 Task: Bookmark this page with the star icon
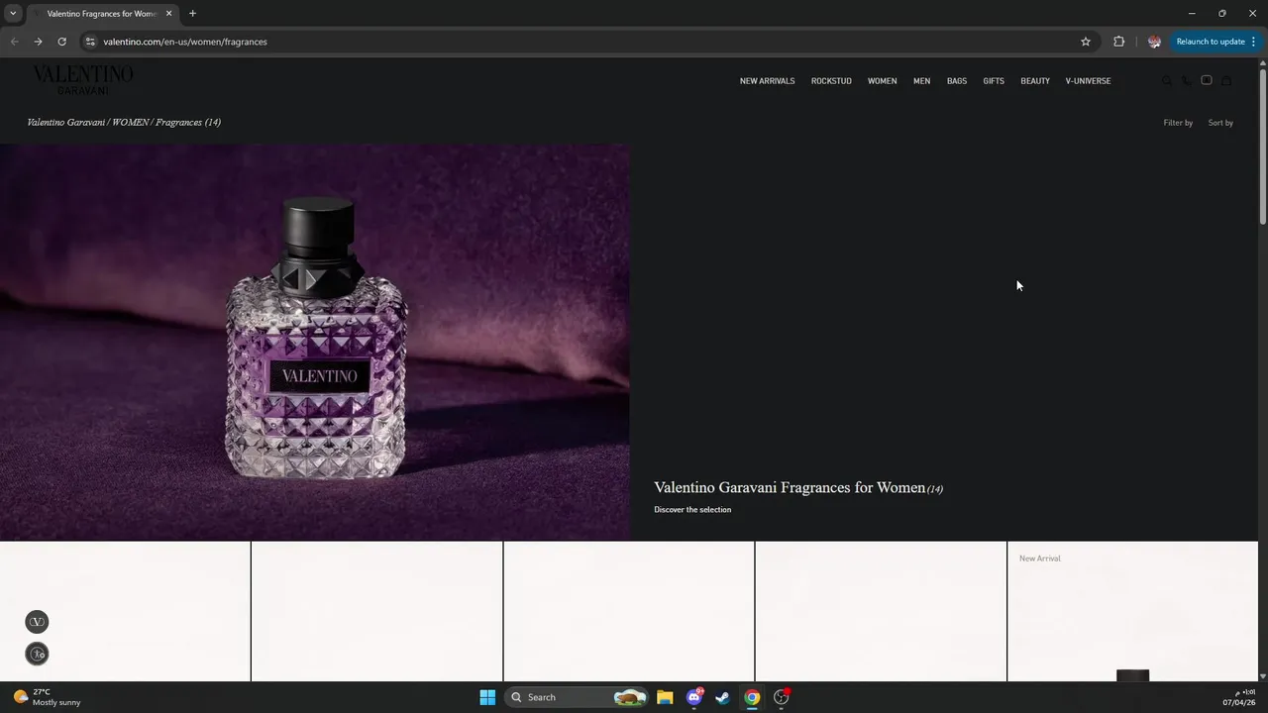click(1086, 42)
